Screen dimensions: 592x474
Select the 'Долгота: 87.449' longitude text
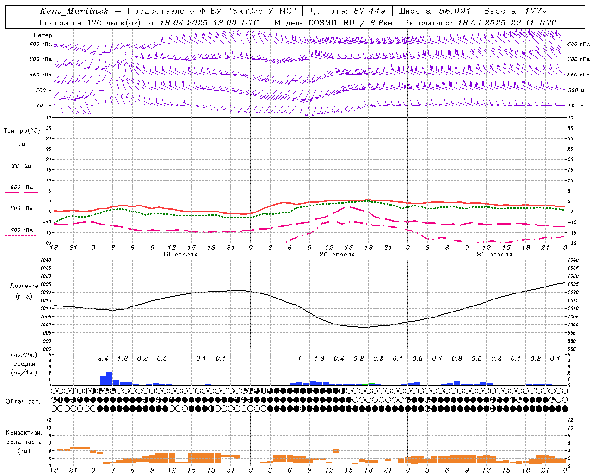[349, 11]
